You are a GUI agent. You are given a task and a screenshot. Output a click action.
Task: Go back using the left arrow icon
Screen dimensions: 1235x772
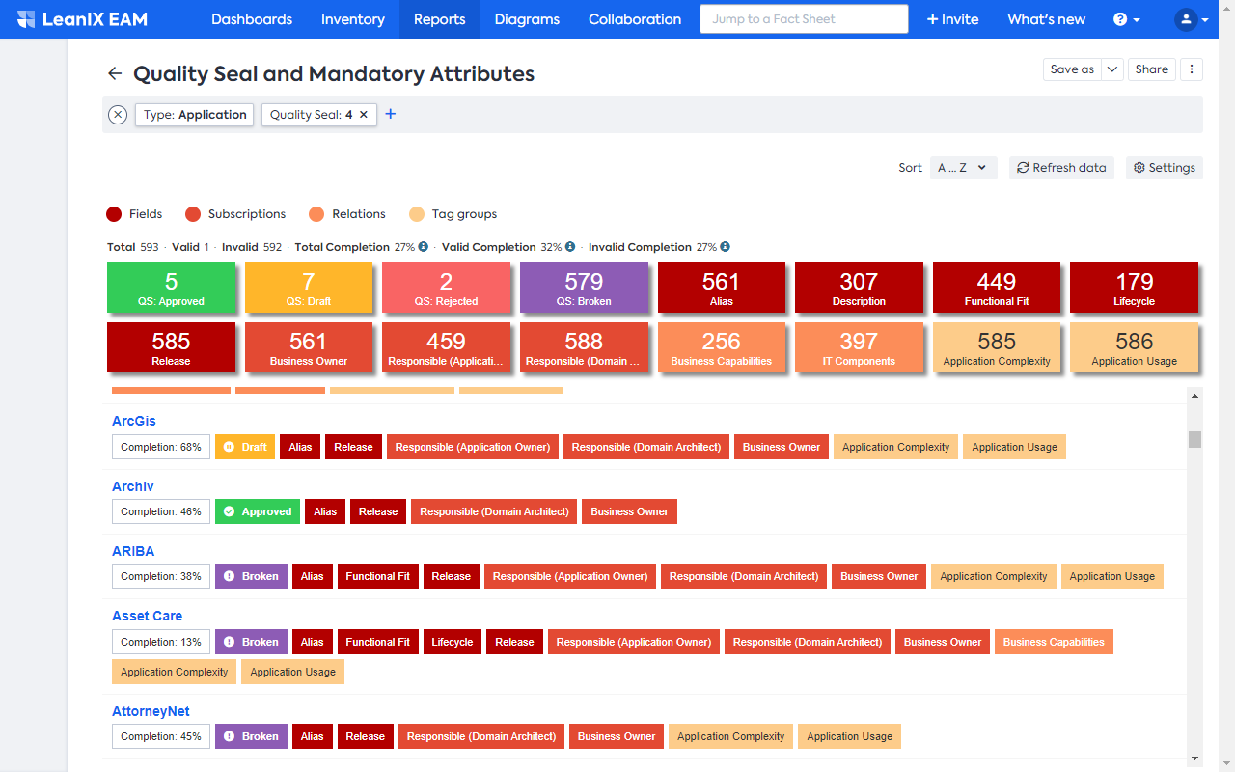(115, 73)
